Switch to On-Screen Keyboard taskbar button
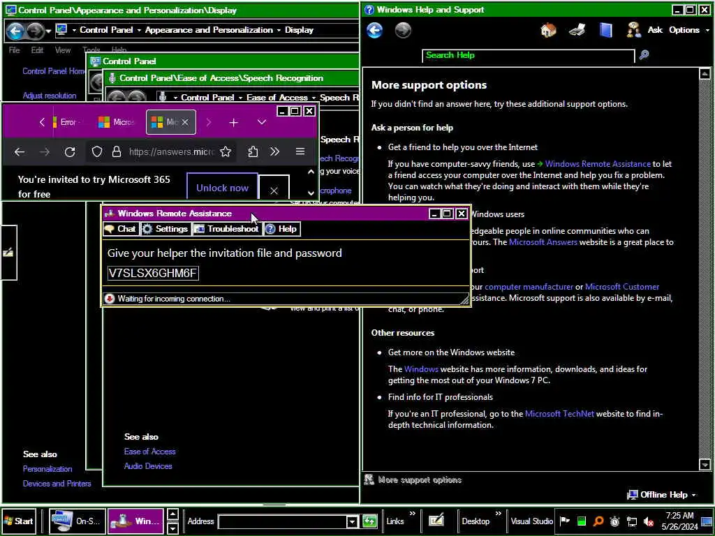This screenshot has width=715, height=536. [77, 521]
